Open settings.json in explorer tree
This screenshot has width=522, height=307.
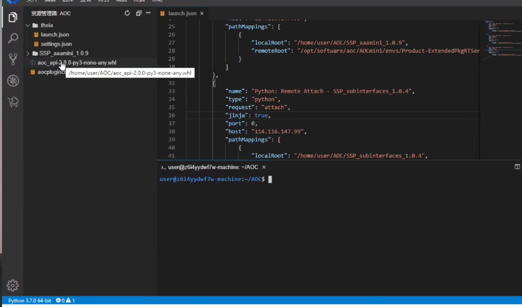(56, 44)
